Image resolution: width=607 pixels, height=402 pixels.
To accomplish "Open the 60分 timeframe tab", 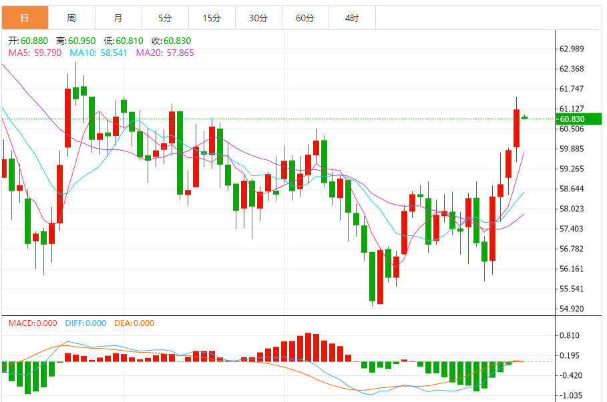I will coord(305,18).
